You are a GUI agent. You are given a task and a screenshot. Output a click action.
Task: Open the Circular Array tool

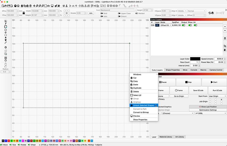(x=6, y=60)
